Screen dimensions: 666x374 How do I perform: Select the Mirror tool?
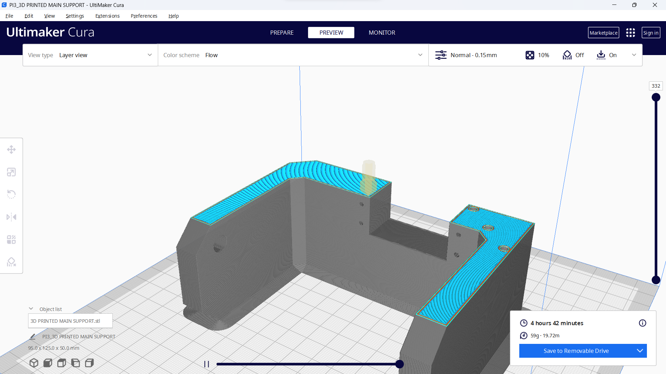click(x=11, y=217)
